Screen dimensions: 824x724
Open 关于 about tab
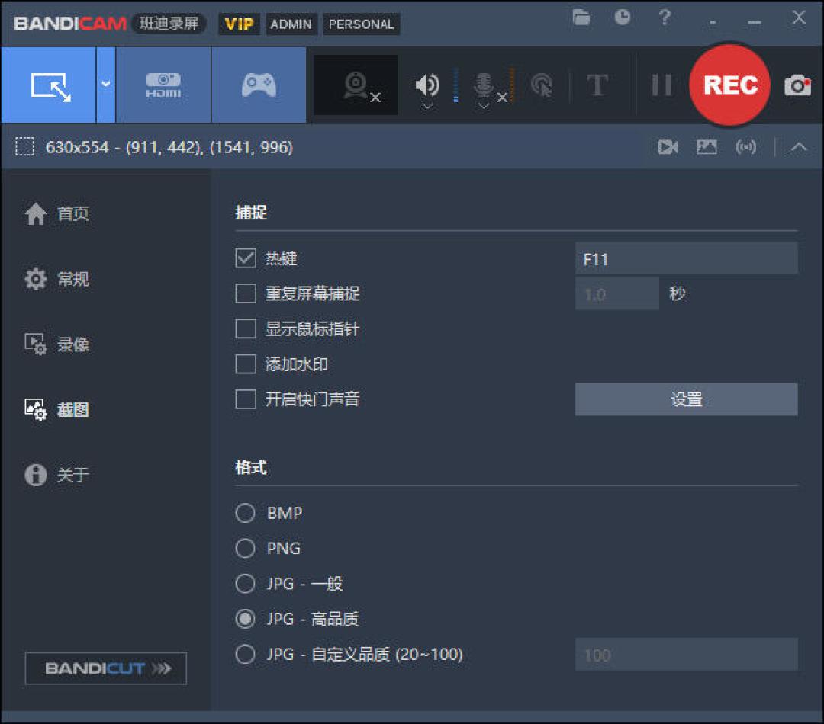pyautogui.click(x=56, y=475)
